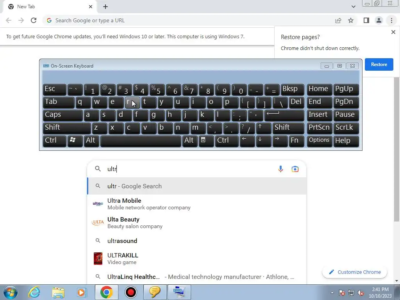This screenshot has height=300, width=400.
Task: Click the right arrow key
Action: [x=280, y=141]
